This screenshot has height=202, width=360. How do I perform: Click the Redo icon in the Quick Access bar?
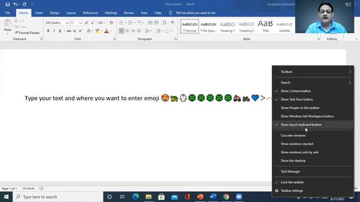click(24, 4)
